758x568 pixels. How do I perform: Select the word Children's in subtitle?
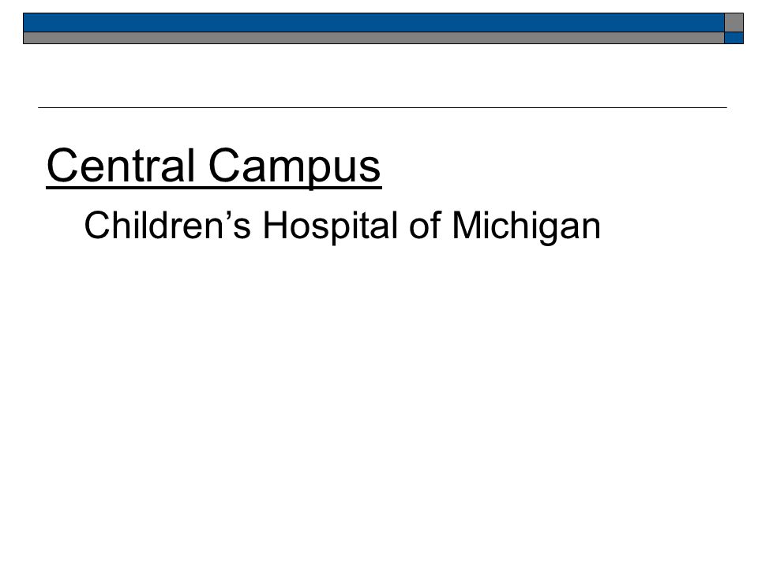[x=167, y=225]
